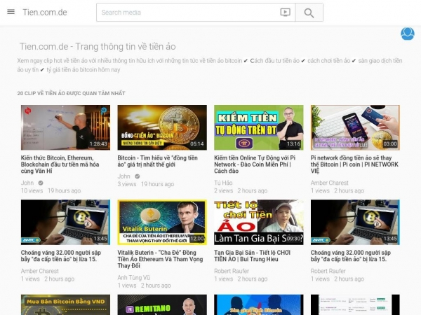Click the page title Tien.com.de - Trang thông tin
This screenshot has width=421, height=315.
[x=98, y=47]
